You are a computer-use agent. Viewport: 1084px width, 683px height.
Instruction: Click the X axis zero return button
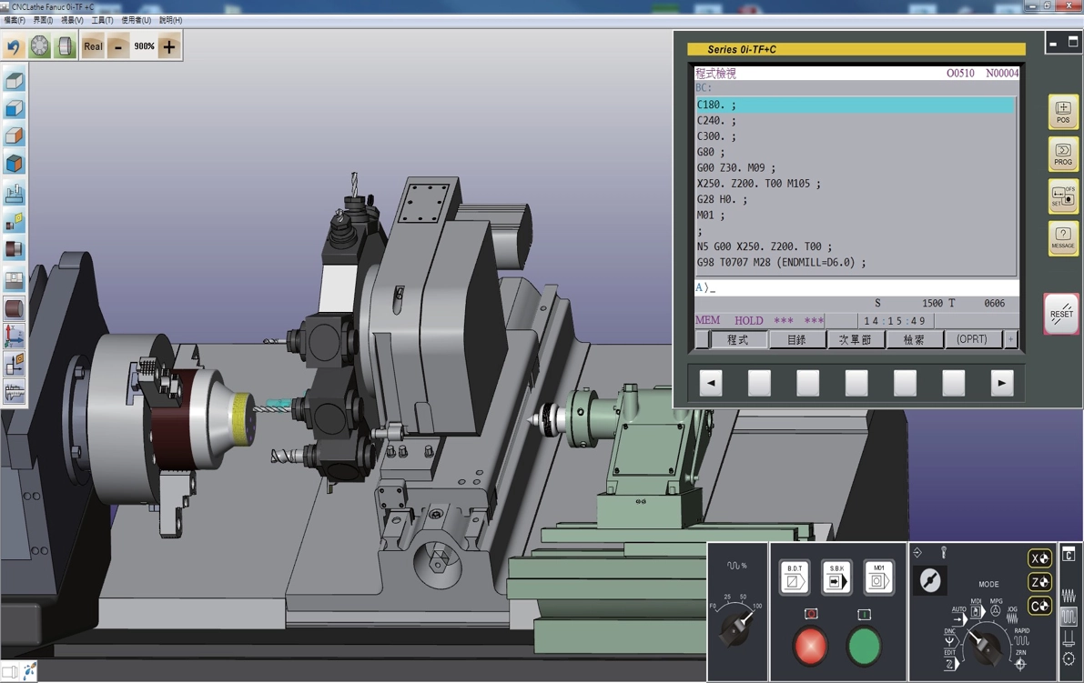[x=1039, y=558]
